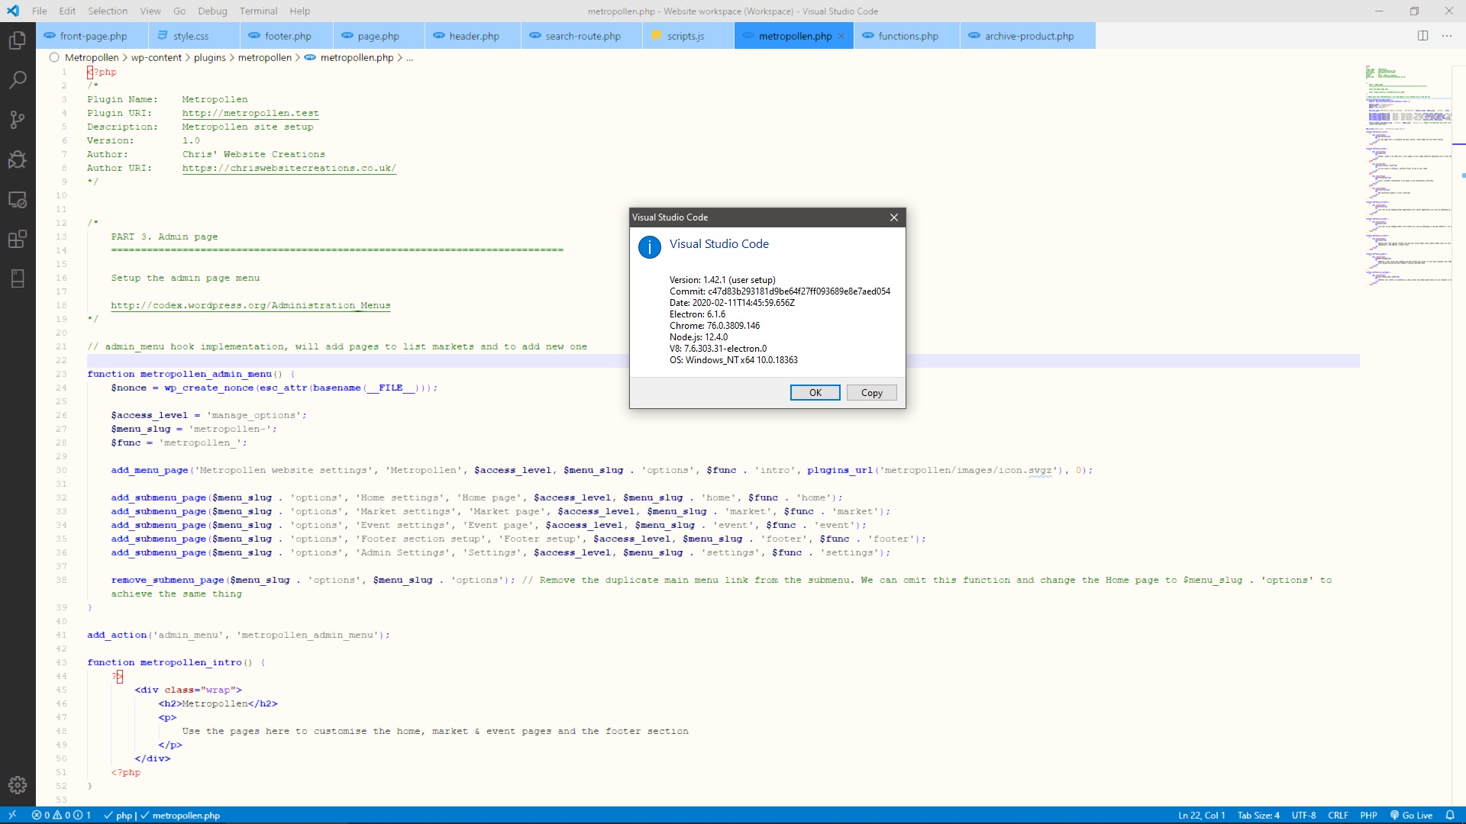1466x824 pixels.
Task: Open the wp-content breadcrumb dropdown
Action: click(156, 57)
